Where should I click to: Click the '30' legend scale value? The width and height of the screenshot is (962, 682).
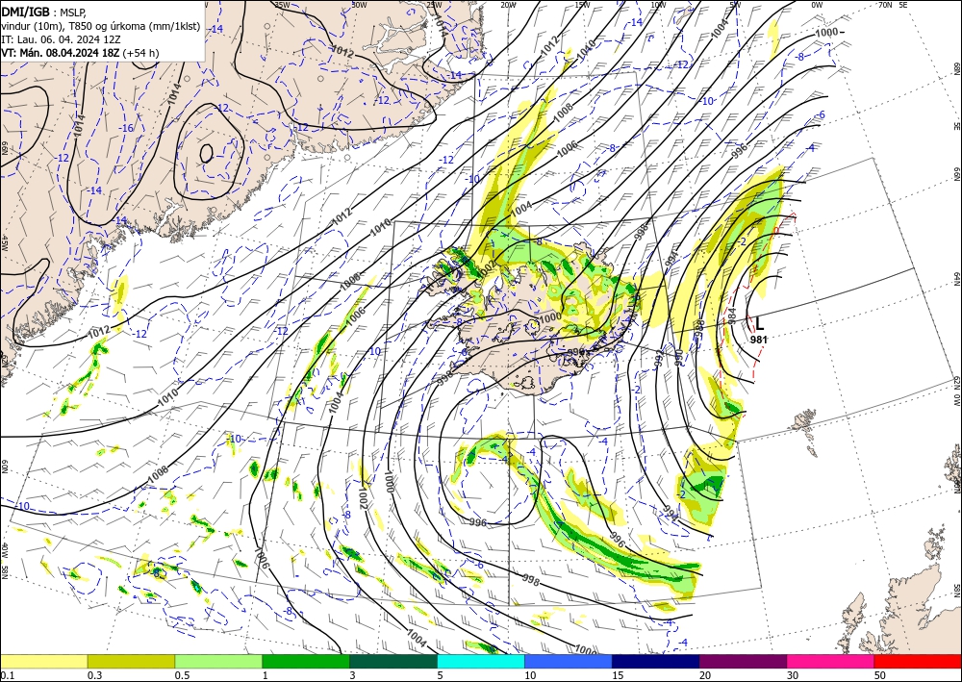(x=793, y=675)
